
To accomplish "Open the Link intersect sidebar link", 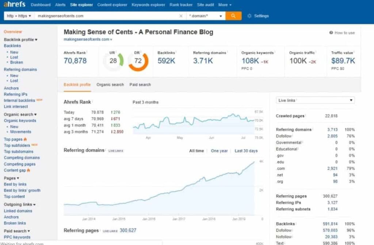I will (16, 107).
